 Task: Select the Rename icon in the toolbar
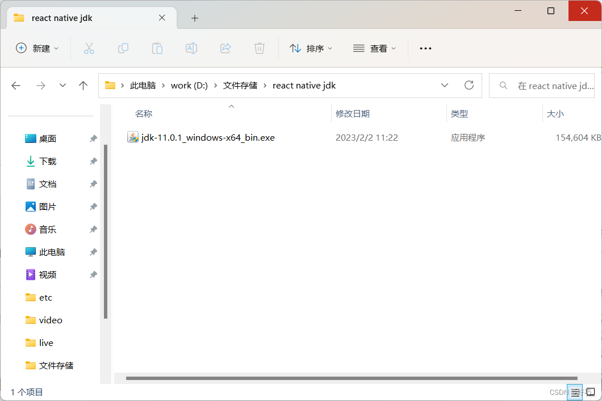(x=191, y=48)
